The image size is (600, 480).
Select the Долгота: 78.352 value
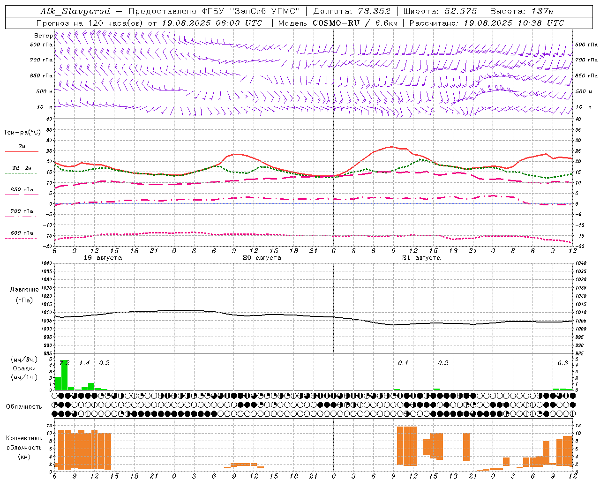[352, 11]
